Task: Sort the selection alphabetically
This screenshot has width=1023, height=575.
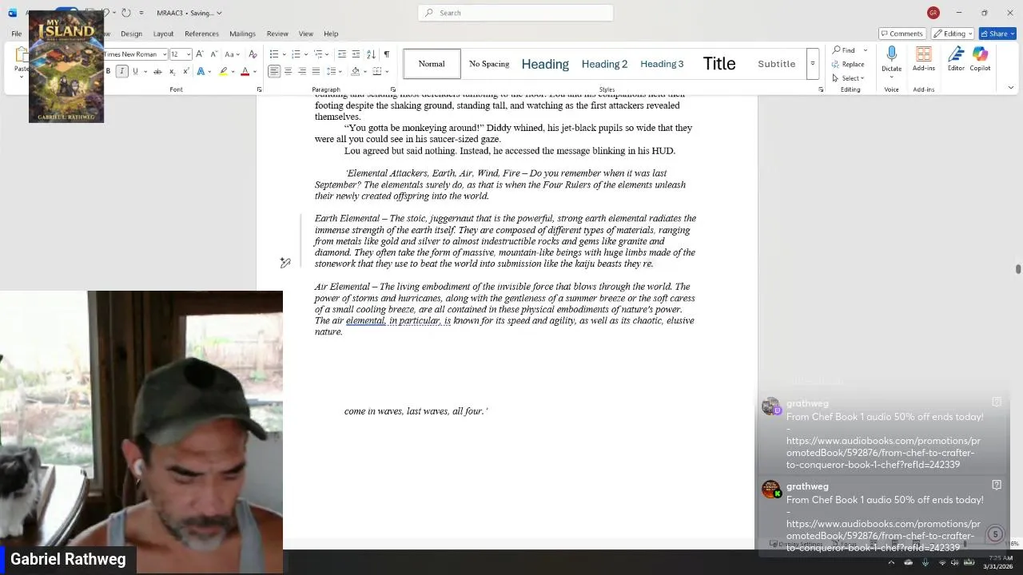Action: [371, 54]
